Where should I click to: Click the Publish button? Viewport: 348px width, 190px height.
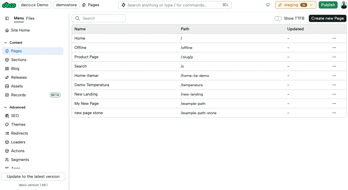tap(328, 5)
